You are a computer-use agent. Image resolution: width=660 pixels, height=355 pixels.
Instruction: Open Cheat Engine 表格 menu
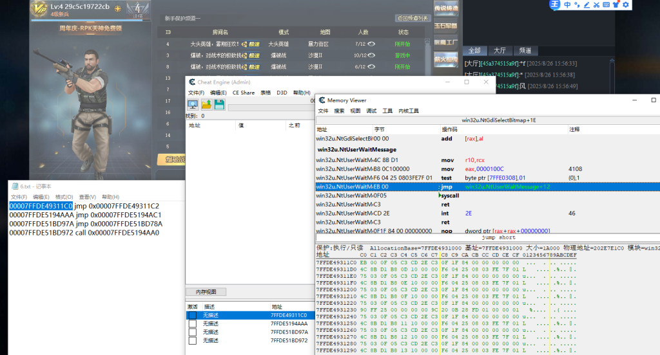[x=266, y=93]
